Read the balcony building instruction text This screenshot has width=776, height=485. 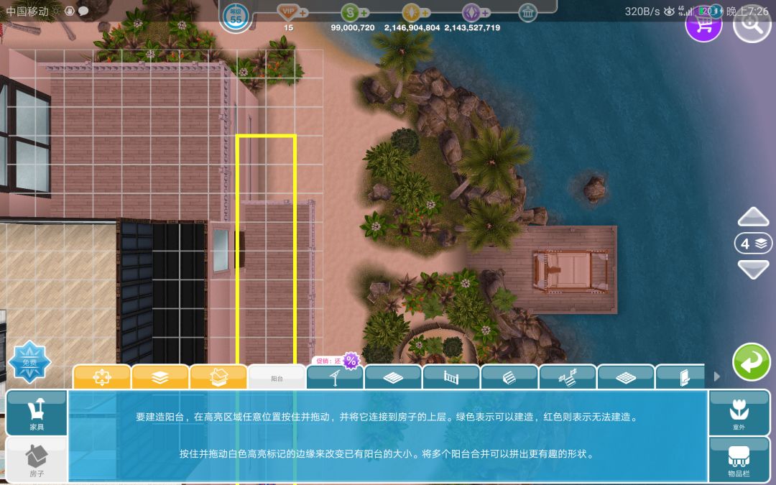[x=387, y=417]
